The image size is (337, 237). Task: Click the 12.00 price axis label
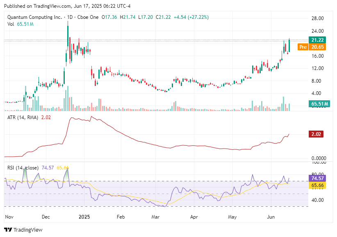pos(317,68)
